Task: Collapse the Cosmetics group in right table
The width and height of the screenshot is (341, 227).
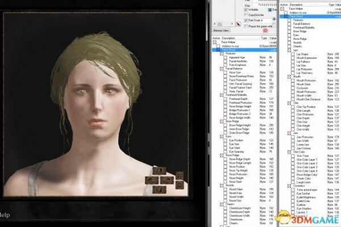Action: point(289,186)
